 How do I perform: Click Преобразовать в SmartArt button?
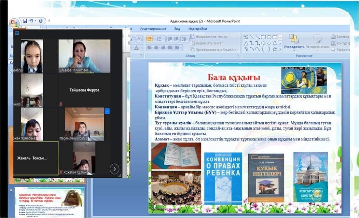[215, 50]
